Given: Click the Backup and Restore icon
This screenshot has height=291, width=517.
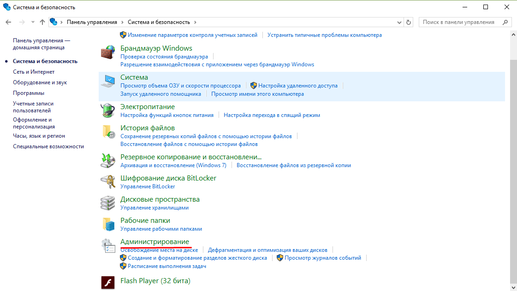Looking at the screenshot, I should pos(107,161).
